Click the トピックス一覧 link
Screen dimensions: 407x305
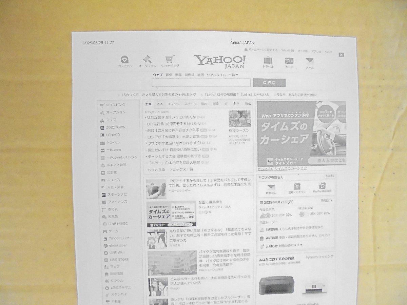pyautogui.click(x=181, y=169)
